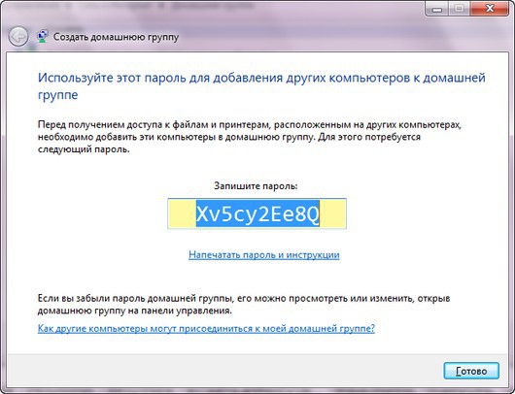Click the disabled maximize window button
The width and height of the screenshot is (515, 394).
click(x=459, y=9)
